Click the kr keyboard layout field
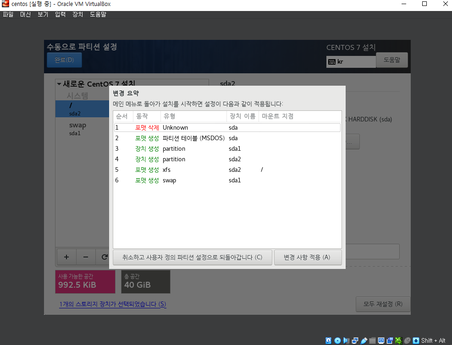 pos(351,62)
